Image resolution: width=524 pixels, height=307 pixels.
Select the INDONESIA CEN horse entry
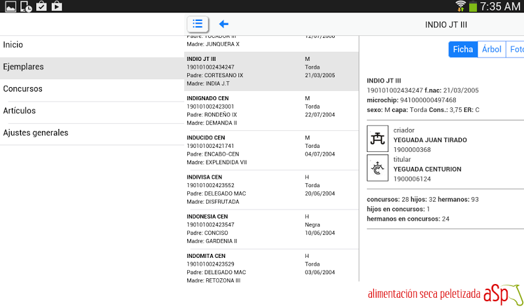[x=271, y=228]
